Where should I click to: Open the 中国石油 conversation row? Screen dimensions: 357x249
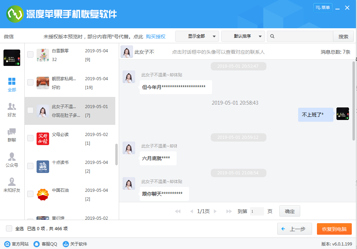click(70, 195)
